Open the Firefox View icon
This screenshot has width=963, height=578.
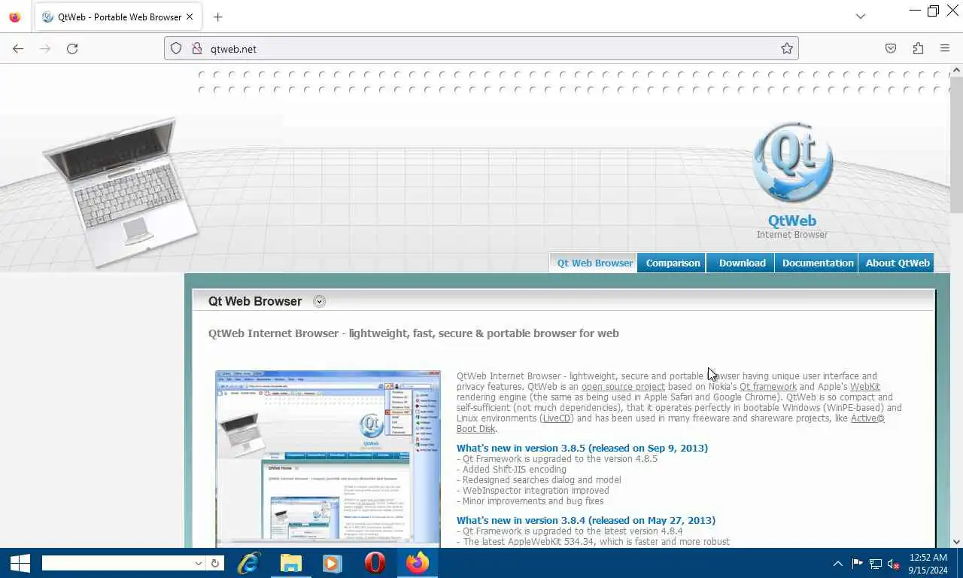pyautogui.click(x=14, y=17)
